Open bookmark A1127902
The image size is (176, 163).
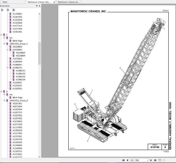17,128
